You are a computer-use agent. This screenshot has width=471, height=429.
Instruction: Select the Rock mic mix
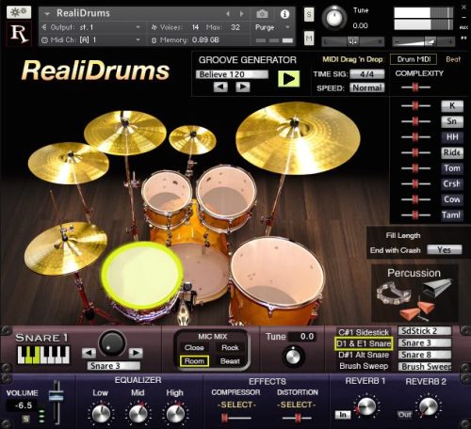pyautogui.click(x=230, y=348)
